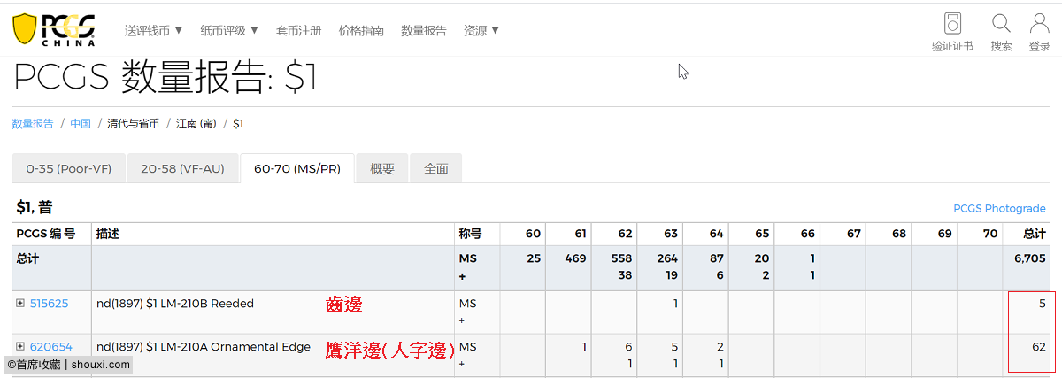Go to 价格指南 in navigation
The image size is (1062, 378).
click(361, 30)
